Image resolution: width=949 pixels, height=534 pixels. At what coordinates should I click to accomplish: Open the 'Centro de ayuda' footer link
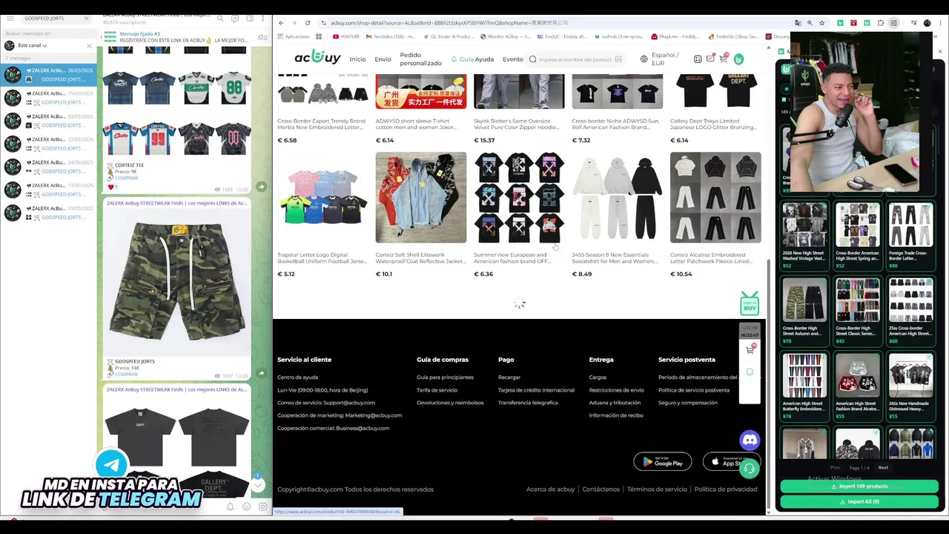(x=297, y=378)
